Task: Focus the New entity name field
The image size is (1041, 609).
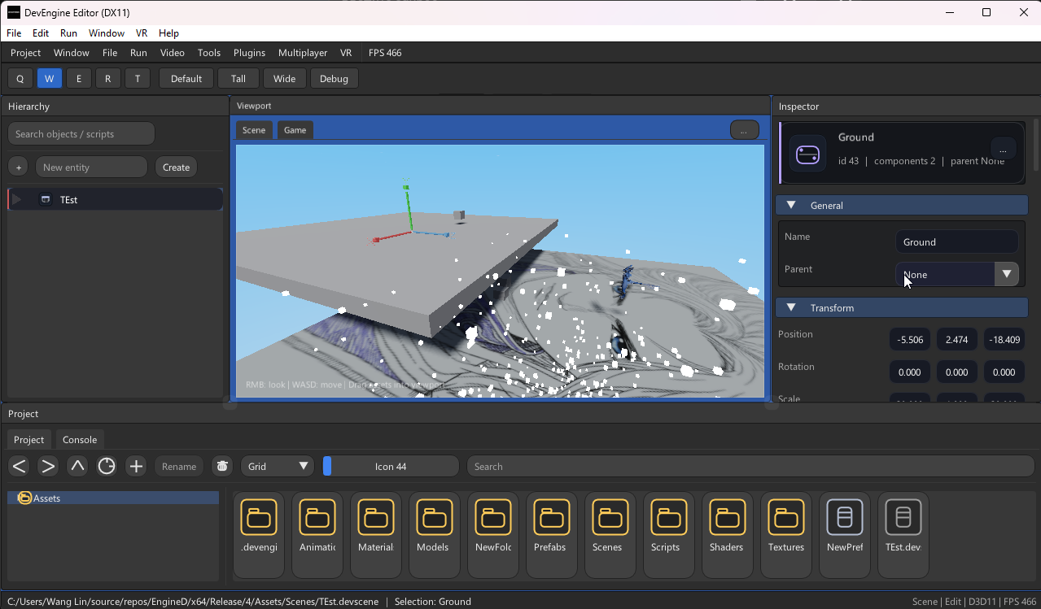Action: [91, 167]
